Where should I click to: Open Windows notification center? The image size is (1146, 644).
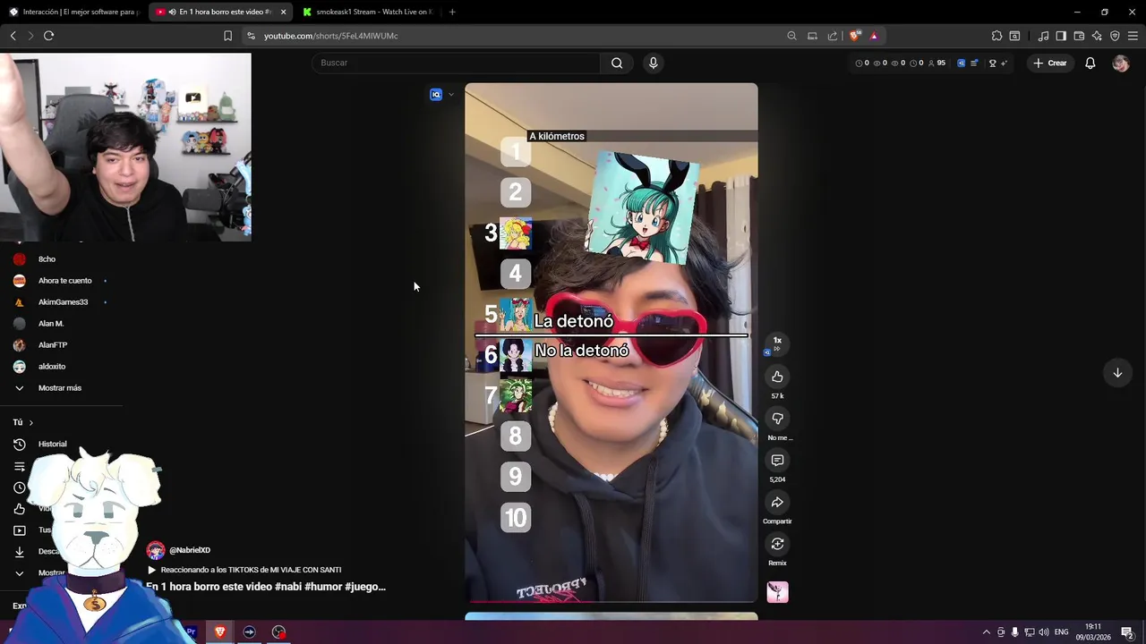(x=1127, y=632)
